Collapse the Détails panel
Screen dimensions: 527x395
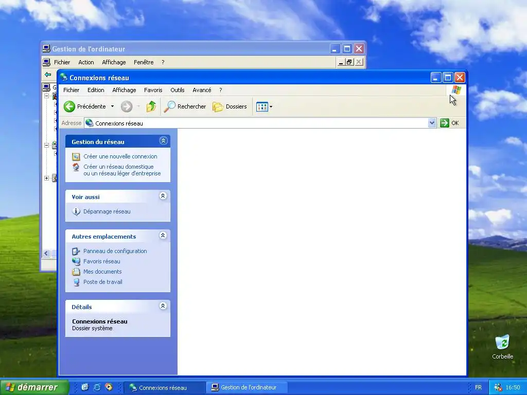pyautogui.click(x=163, y=306)
